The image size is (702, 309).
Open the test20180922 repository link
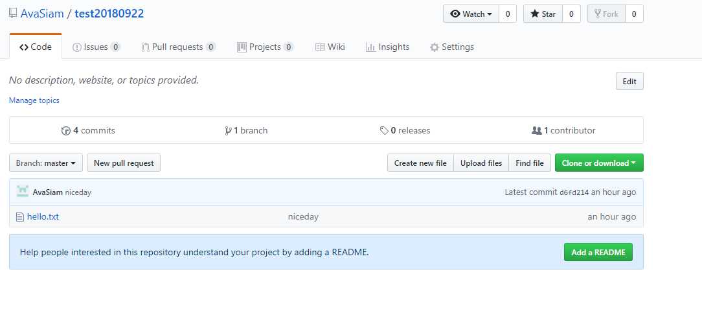click(x=109, y=14)
